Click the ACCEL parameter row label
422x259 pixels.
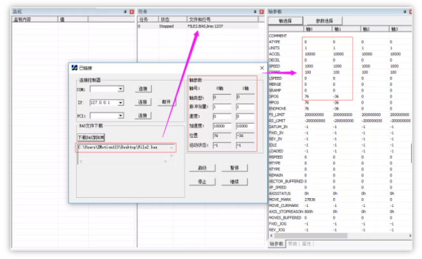(275, 54)
